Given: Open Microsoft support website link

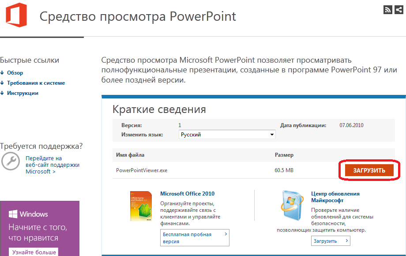Looking at the screenshot, I should pyautogui.click(x=52, y=165).
